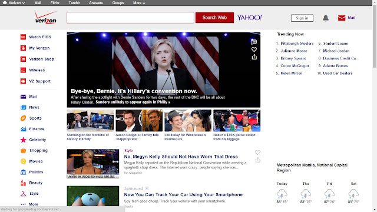Expand the More menu in top bar

(139, 3)
